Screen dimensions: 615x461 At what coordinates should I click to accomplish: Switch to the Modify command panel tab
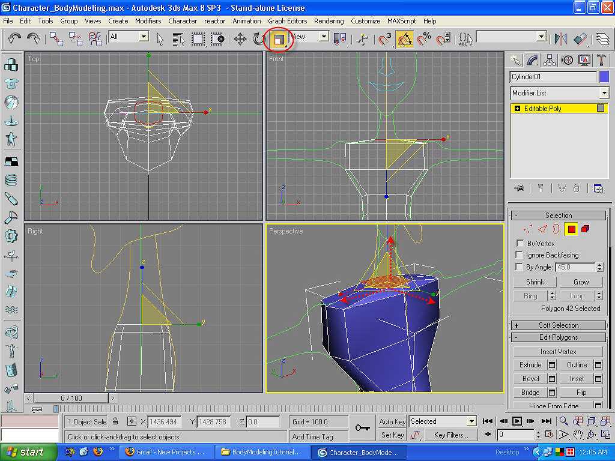click(533, 60)
